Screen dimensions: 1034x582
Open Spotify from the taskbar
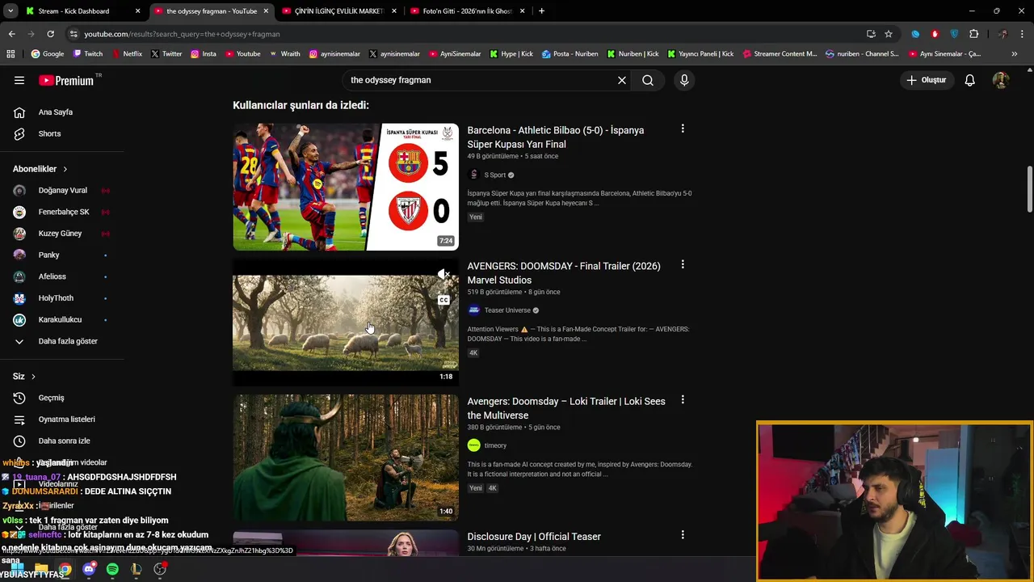[112, 569]
